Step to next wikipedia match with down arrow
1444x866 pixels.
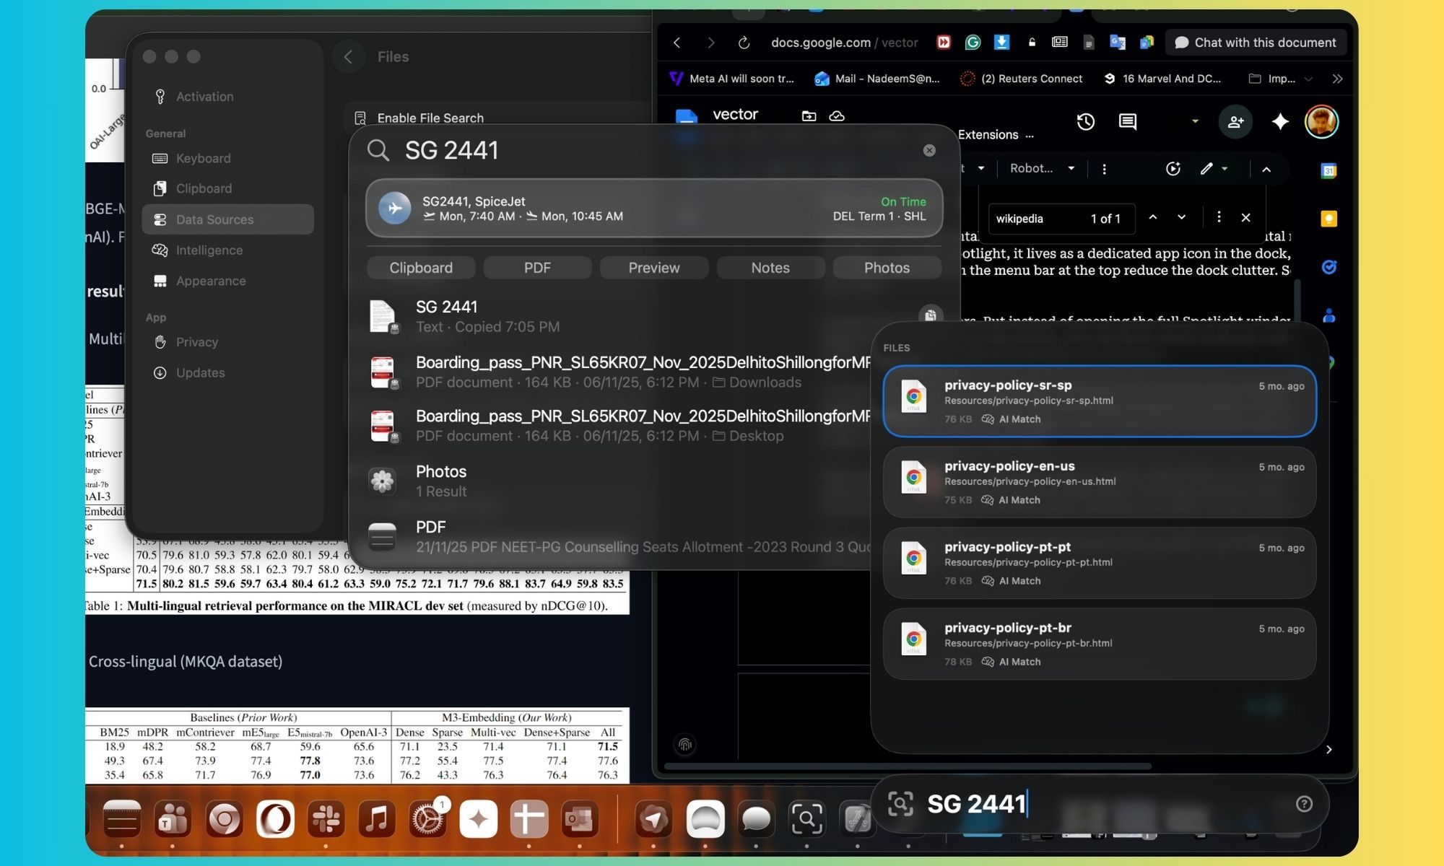pos(1181,217)
